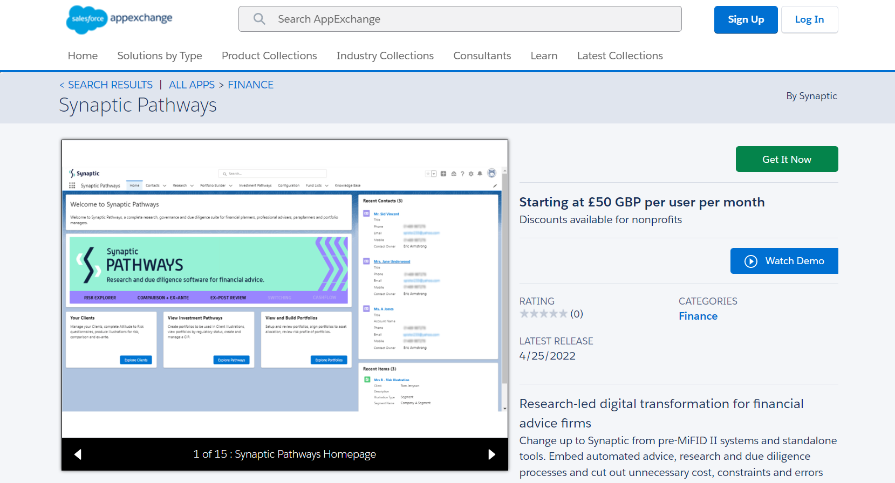Click the Watch Demo button
The height and width of the screenshot is (483, 895).
(784, 261)
